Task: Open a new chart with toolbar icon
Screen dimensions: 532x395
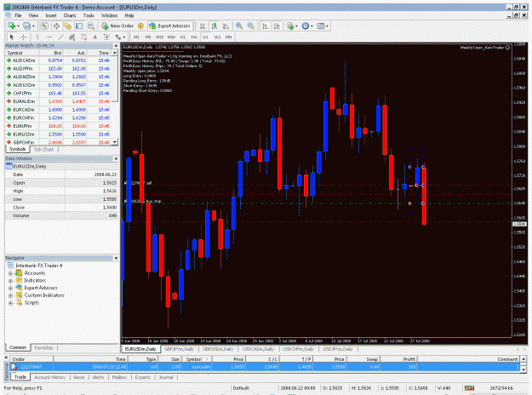Action: click(11, 26)
